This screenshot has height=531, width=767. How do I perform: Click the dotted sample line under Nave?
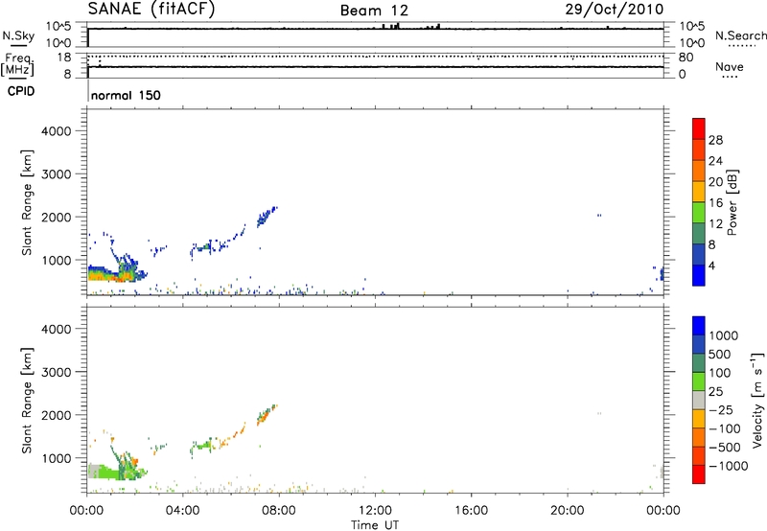(x=730, y=78)
